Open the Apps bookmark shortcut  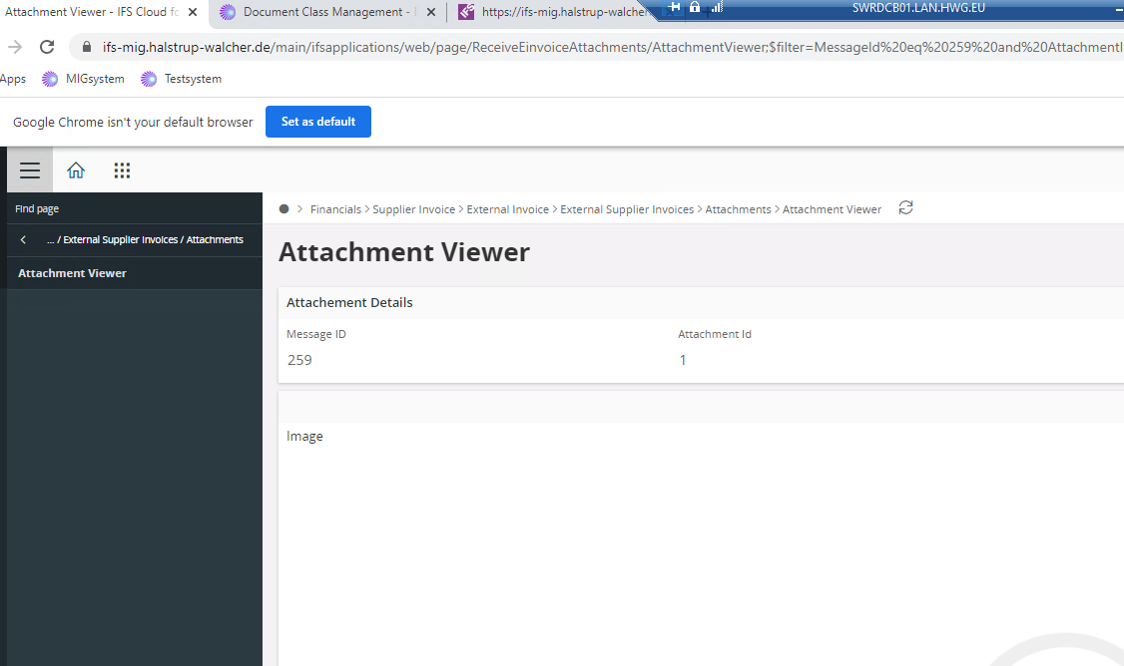click(12, 79)
